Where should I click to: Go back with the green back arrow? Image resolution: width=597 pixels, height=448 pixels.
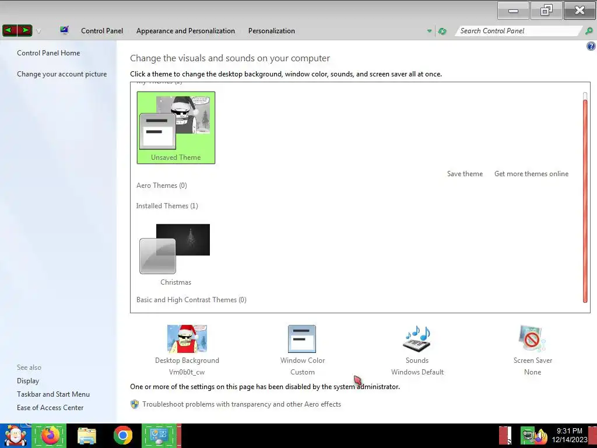(x=9, y=30)
